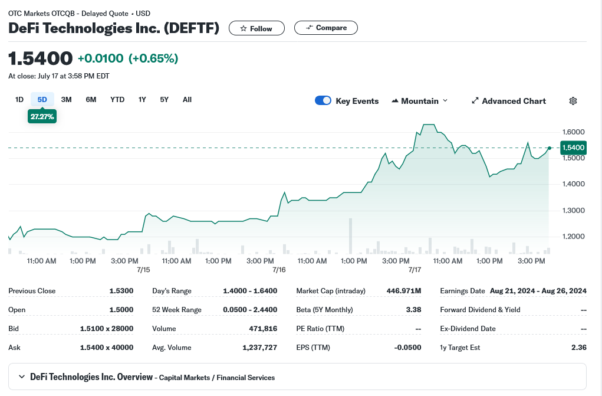This screenshot has width=602, height=396.
Task: Select the 5D time range tab
Action: (42, 100)
